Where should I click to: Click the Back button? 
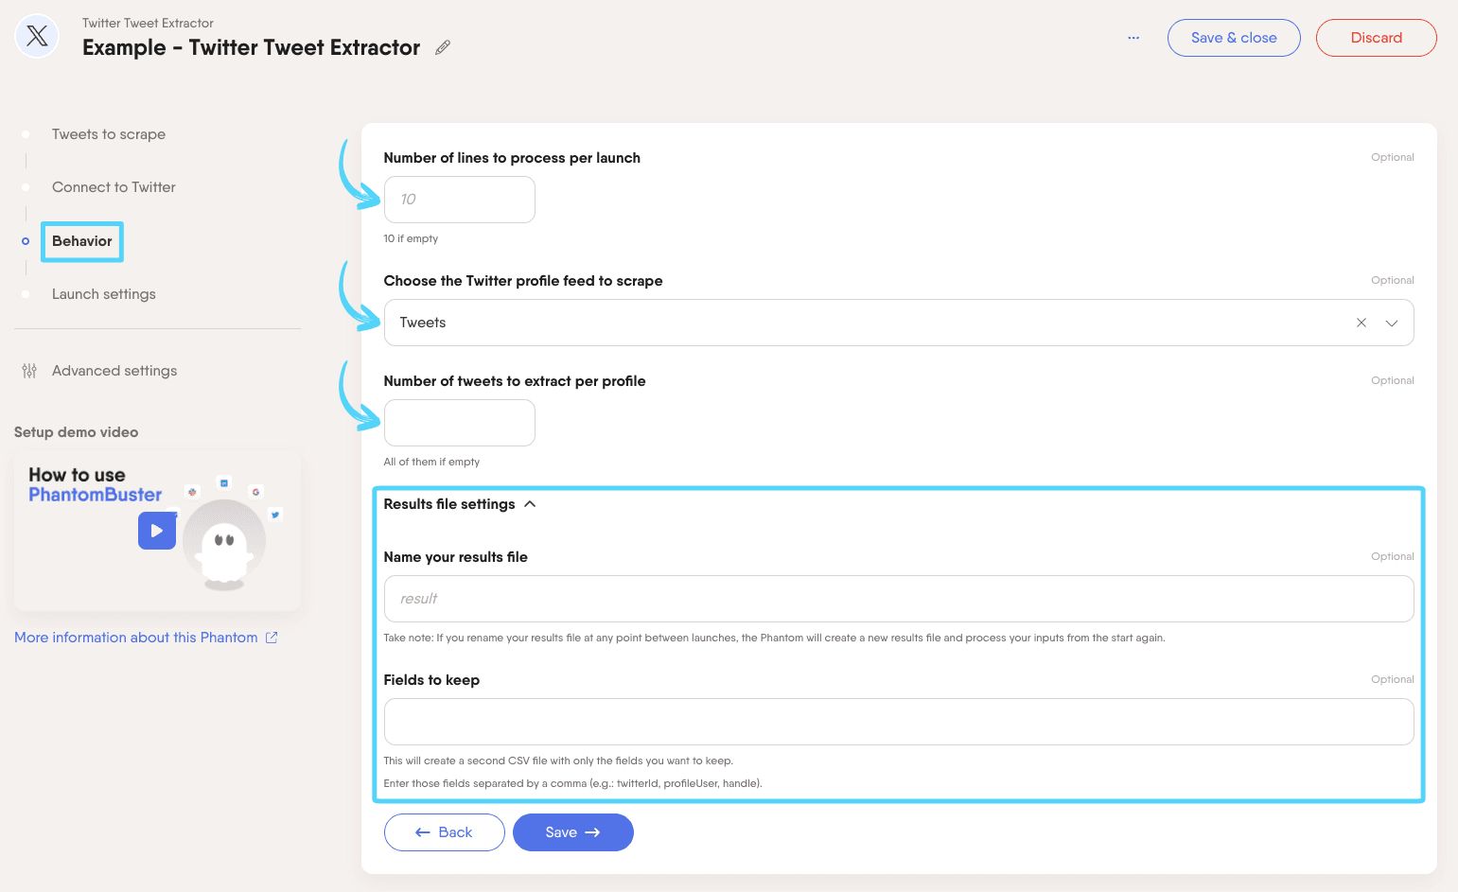click(444, 832)
